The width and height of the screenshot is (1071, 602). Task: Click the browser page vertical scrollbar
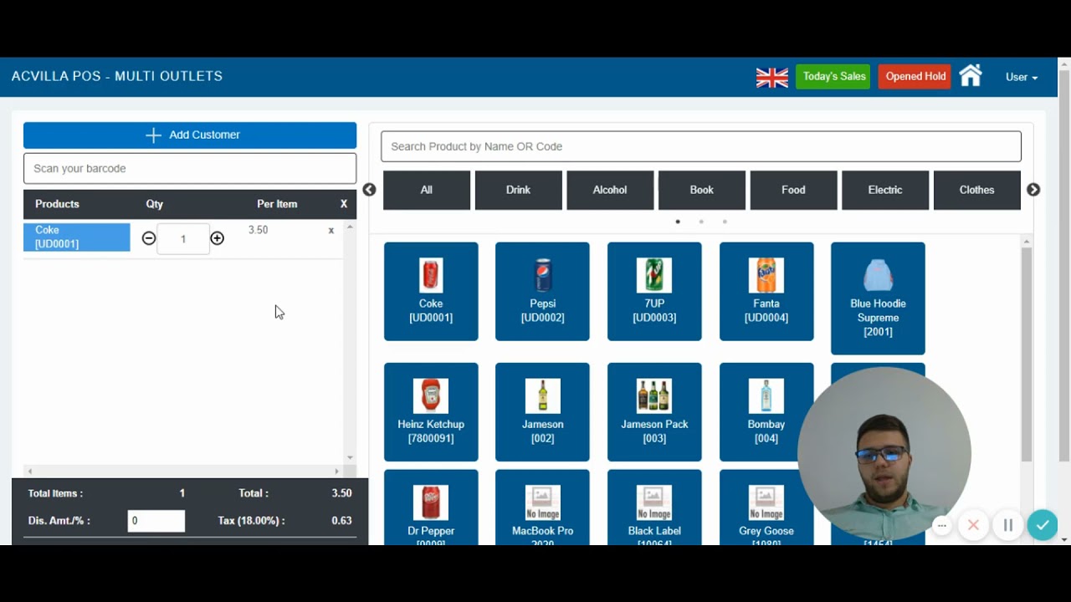coord(1064,268)
